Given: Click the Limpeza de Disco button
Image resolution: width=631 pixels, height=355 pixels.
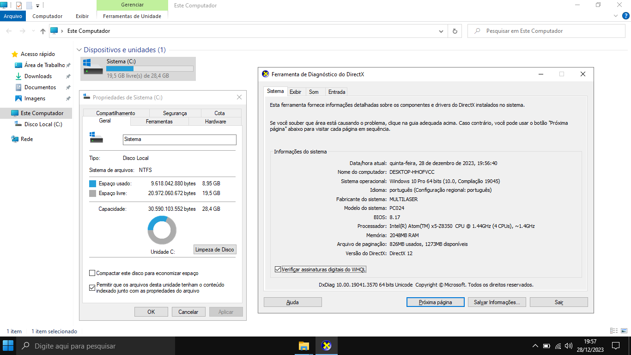Looking at the screenshot, I should [215, 250].
